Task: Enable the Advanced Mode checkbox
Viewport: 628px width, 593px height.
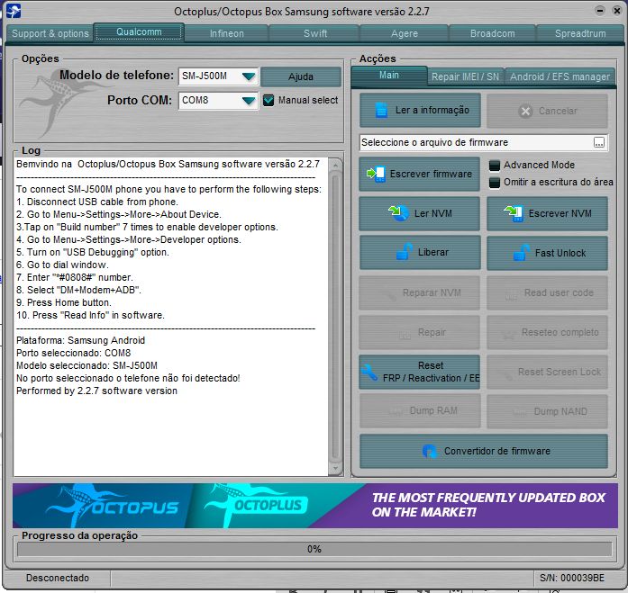Action: [495, 166]
